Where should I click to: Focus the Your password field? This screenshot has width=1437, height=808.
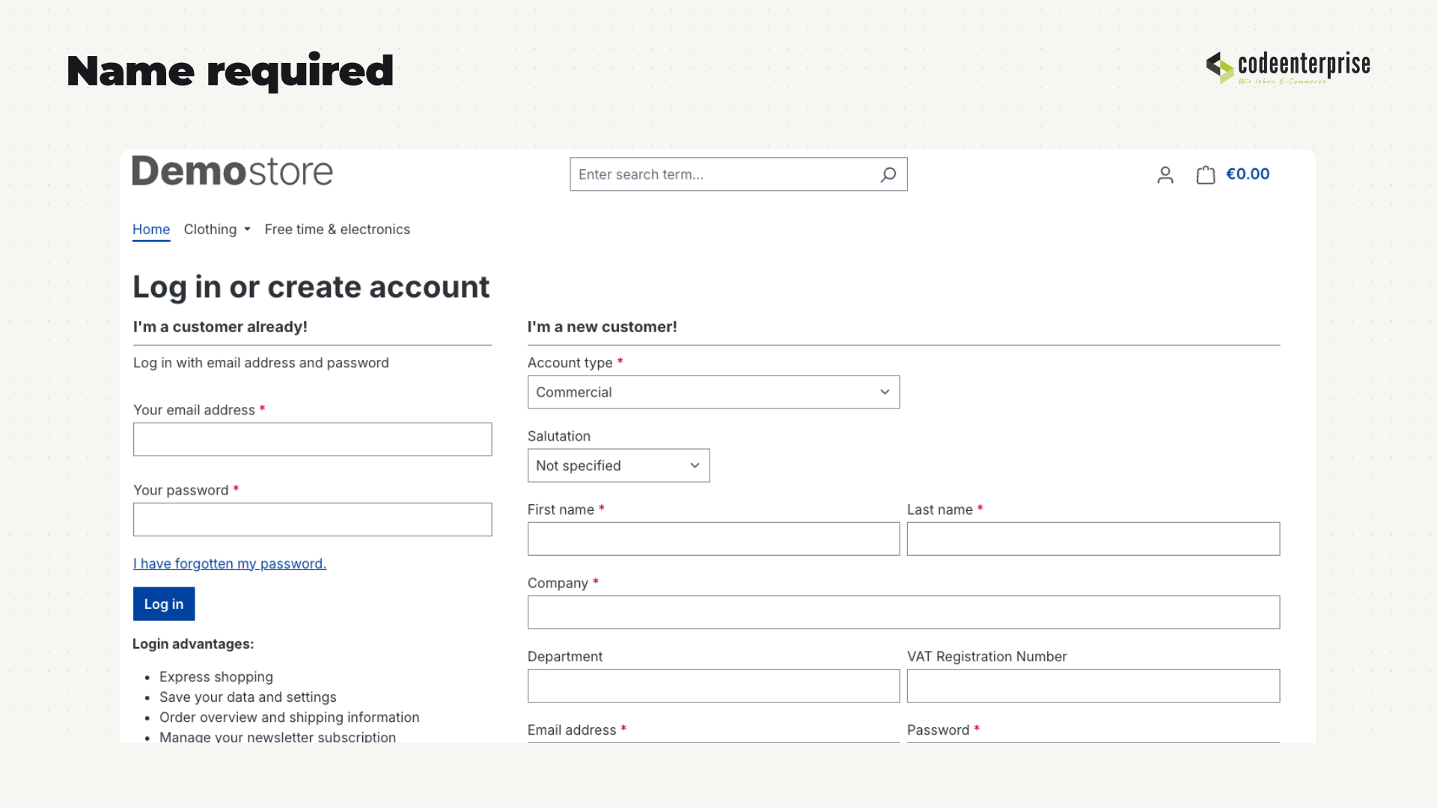pos(312,519)
